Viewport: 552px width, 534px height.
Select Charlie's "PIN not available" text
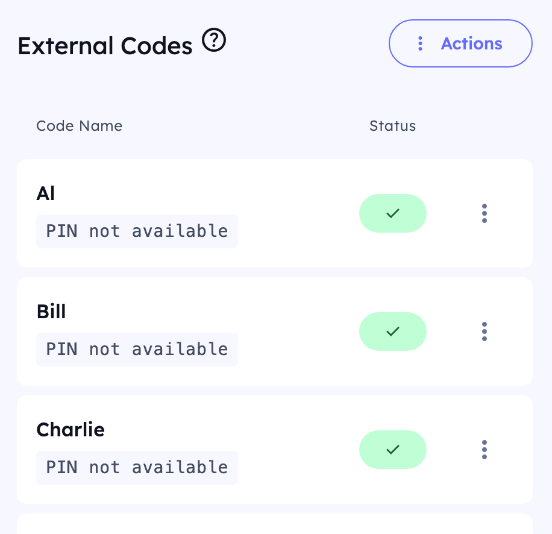pos(137,468)
